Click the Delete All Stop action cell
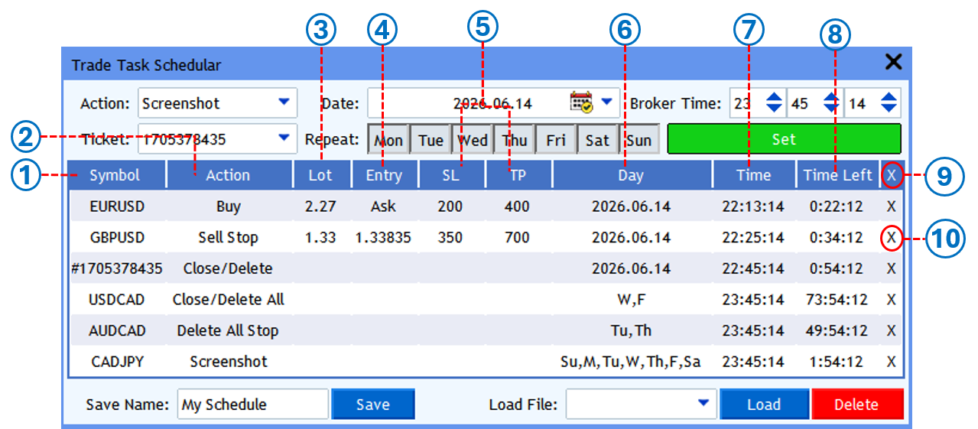 [229, 331]
